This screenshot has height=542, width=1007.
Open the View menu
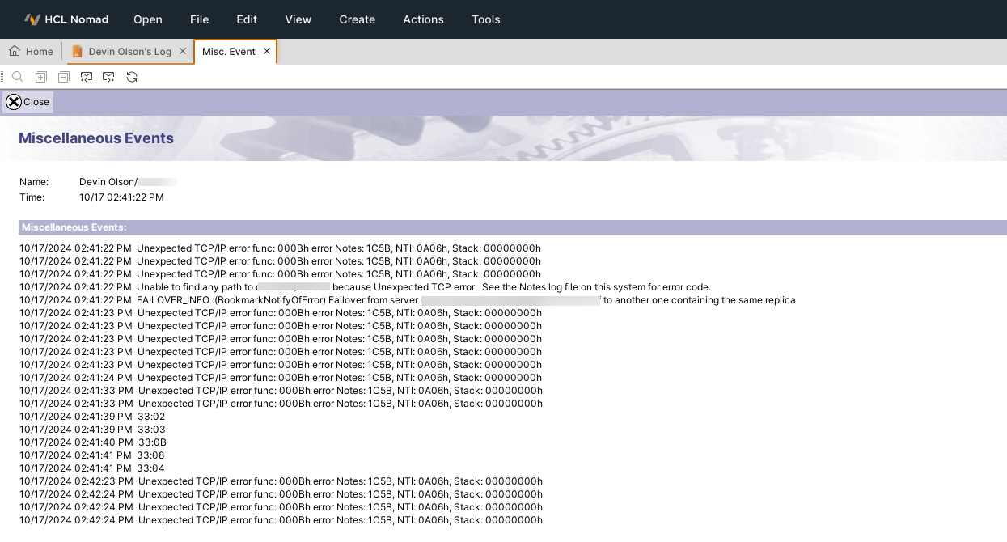pyautogui.click(x=298, y=19)
